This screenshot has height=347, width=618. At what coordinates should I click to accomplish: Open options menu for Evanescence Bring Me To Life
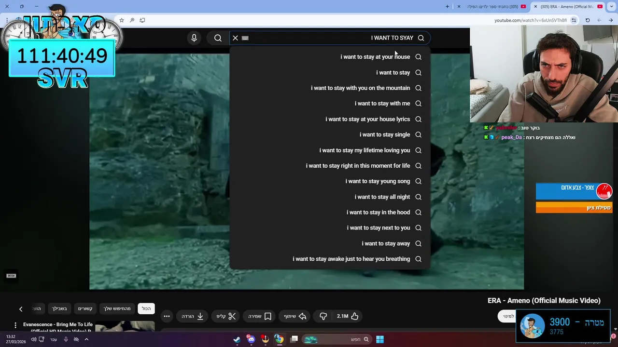(15, 325)
